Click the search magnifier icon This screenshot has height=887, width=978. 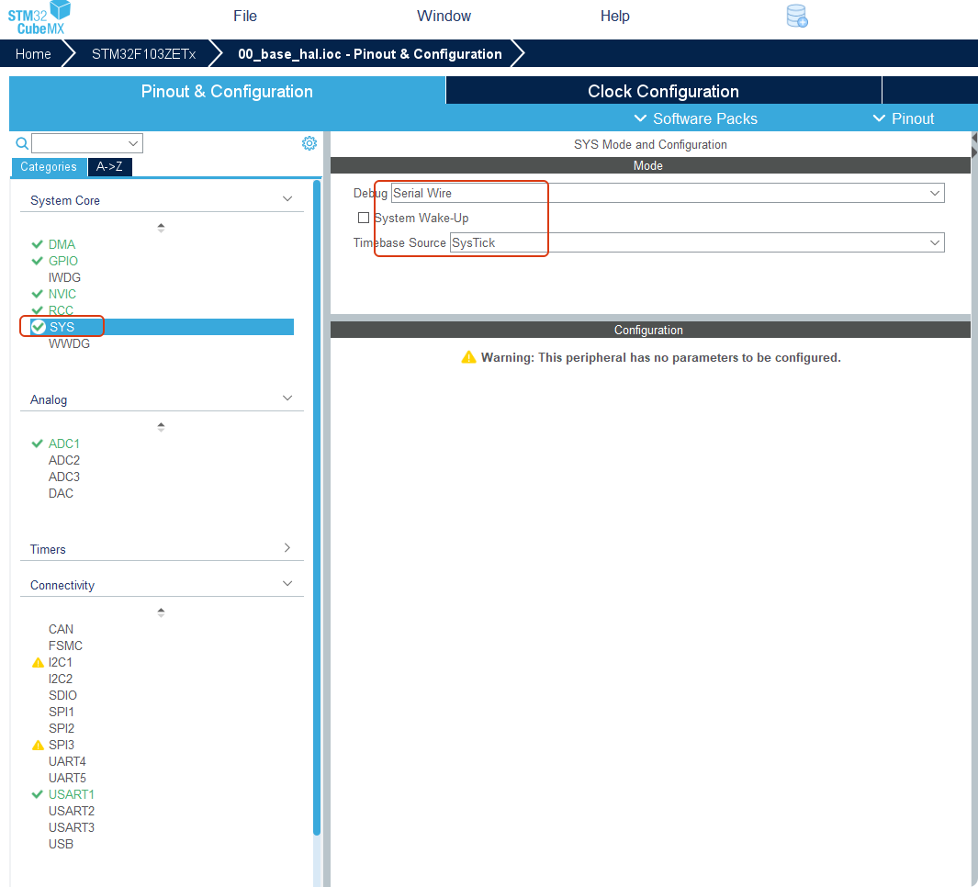[x=22, y=143]
